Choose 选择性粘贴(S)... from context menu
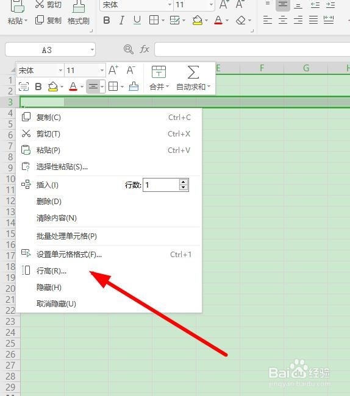 pos(109,167)
